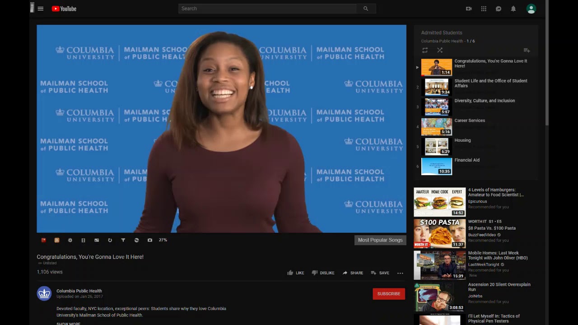Click the add-to-playlist icon in Admitted Students panel
Image resolution: width=578 pixels, height=325 pixels.
(527, 50)
